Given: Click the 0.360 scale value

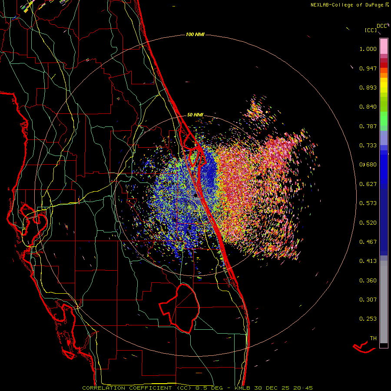Looking at the screenshot, I should (x=368, y=281).
